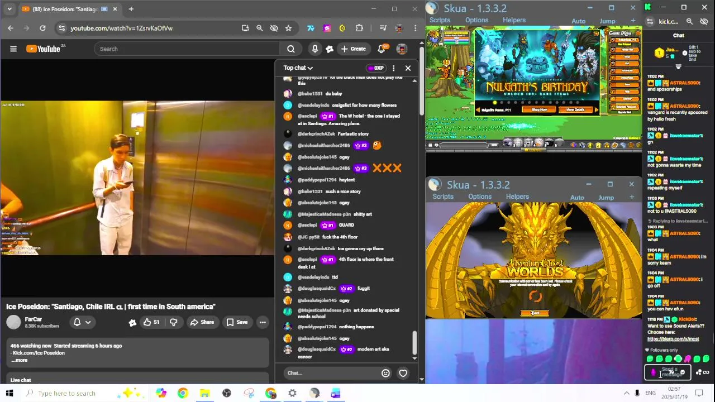Viewport: 715px width, 402px height.
Task: Open Chrome tab search dropdown arrow
Action: [9, 9]
